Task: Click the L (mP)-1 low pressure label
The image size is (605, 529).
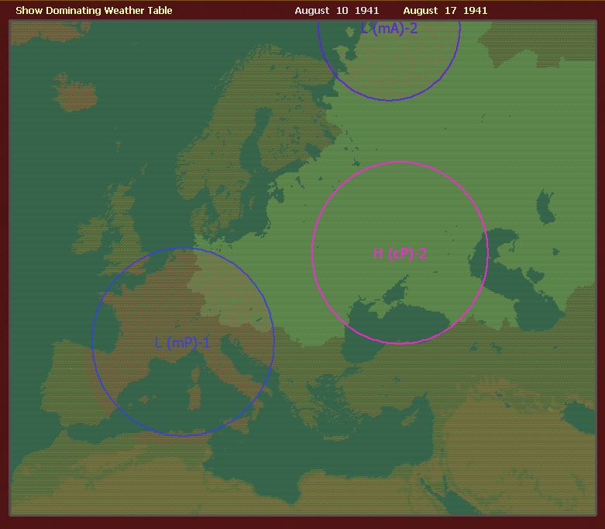Action: (182, 342)
